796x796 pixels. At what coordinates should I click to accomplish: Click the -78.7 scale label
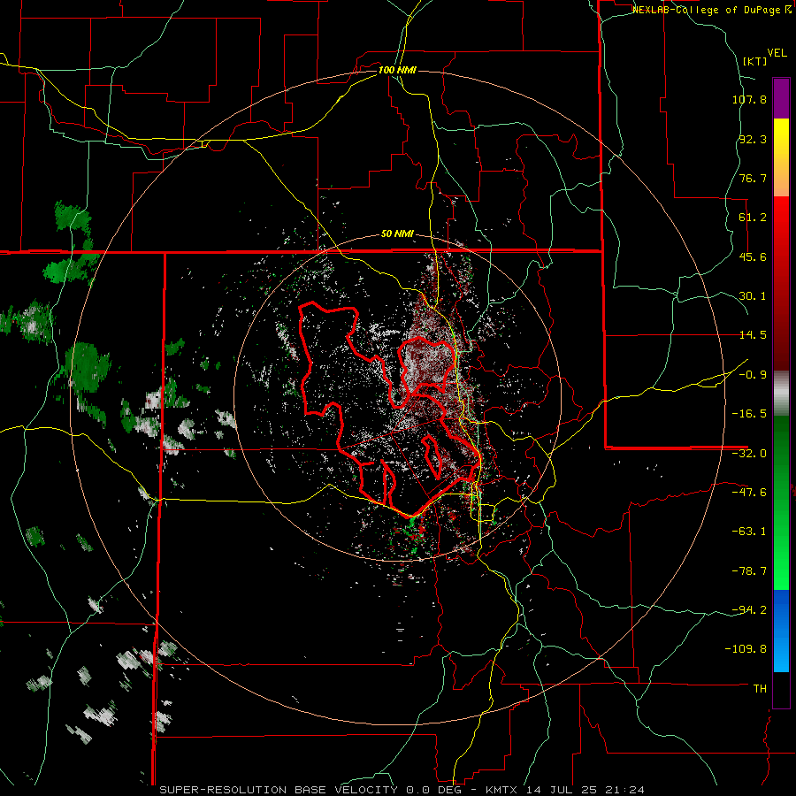[x=749, y=571]
